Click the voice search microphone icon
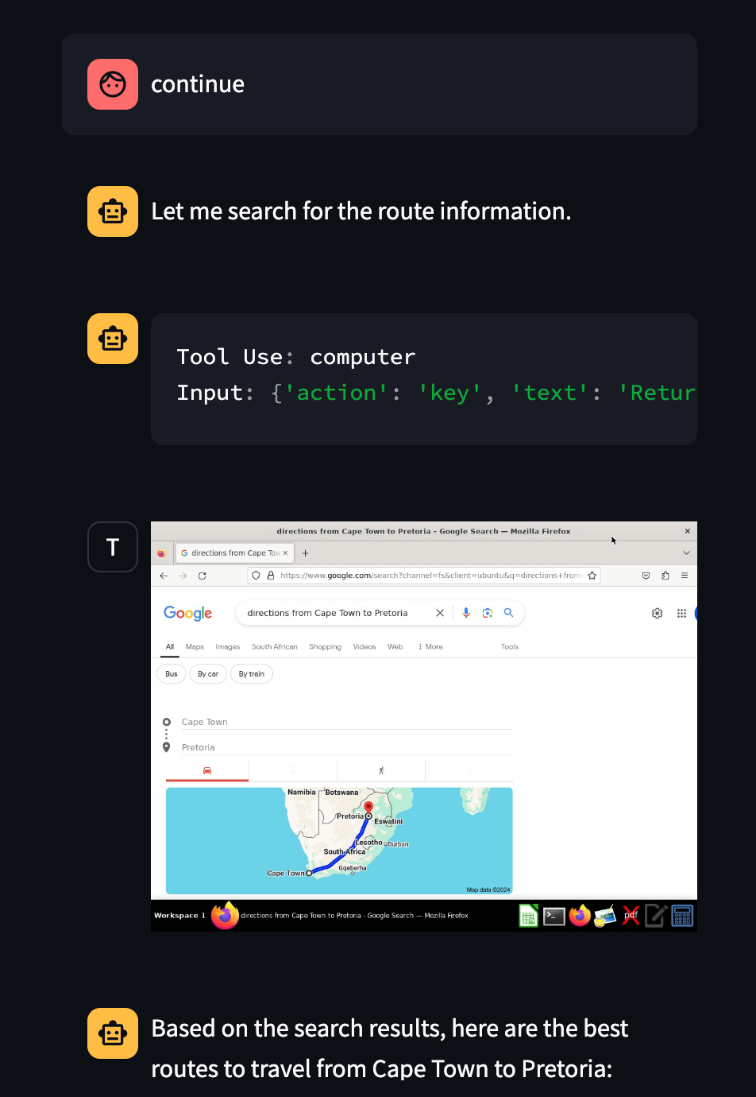 [x=465, y=611]
